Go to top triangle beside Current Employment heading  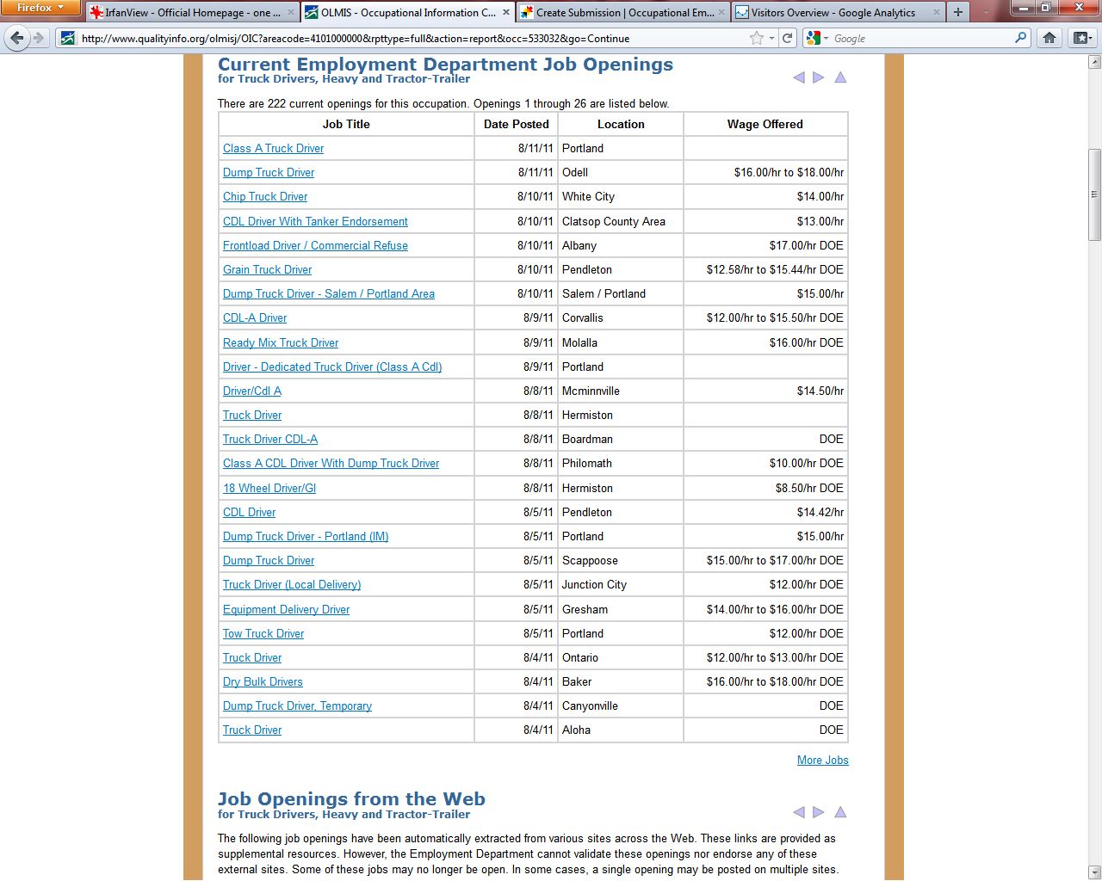tap(840, 77)
